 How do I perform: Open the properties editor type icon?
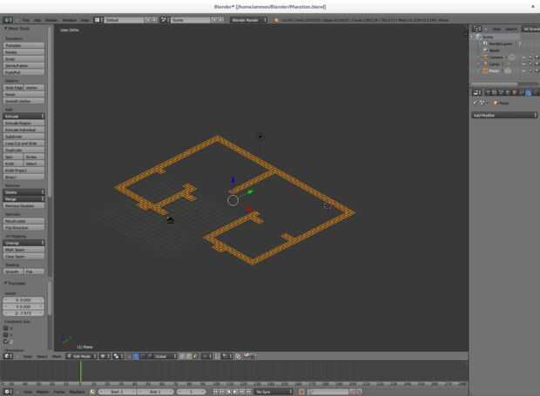tap(477, 92)
